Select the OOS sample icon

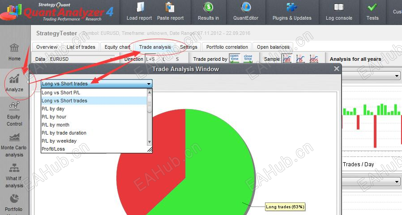313,59
